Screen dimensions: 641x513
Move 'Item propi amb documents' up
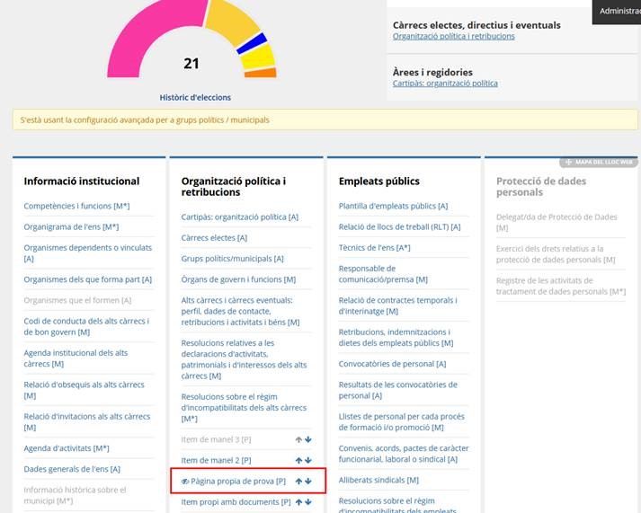click(298, 502)
